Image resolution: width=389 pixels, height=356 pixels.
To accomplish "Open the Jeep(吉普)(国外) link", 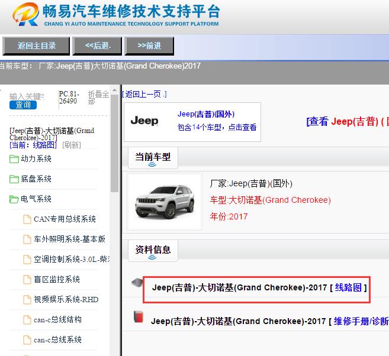I will [x=206, y=114].
